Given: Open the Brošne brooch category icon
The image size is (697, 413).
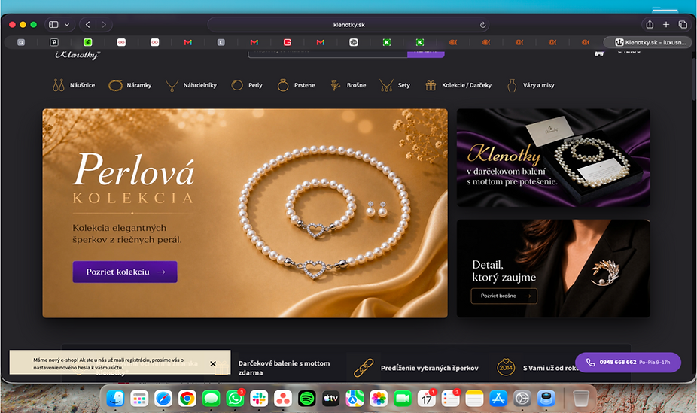Looking at the screenshot, I should pos(335,85).
